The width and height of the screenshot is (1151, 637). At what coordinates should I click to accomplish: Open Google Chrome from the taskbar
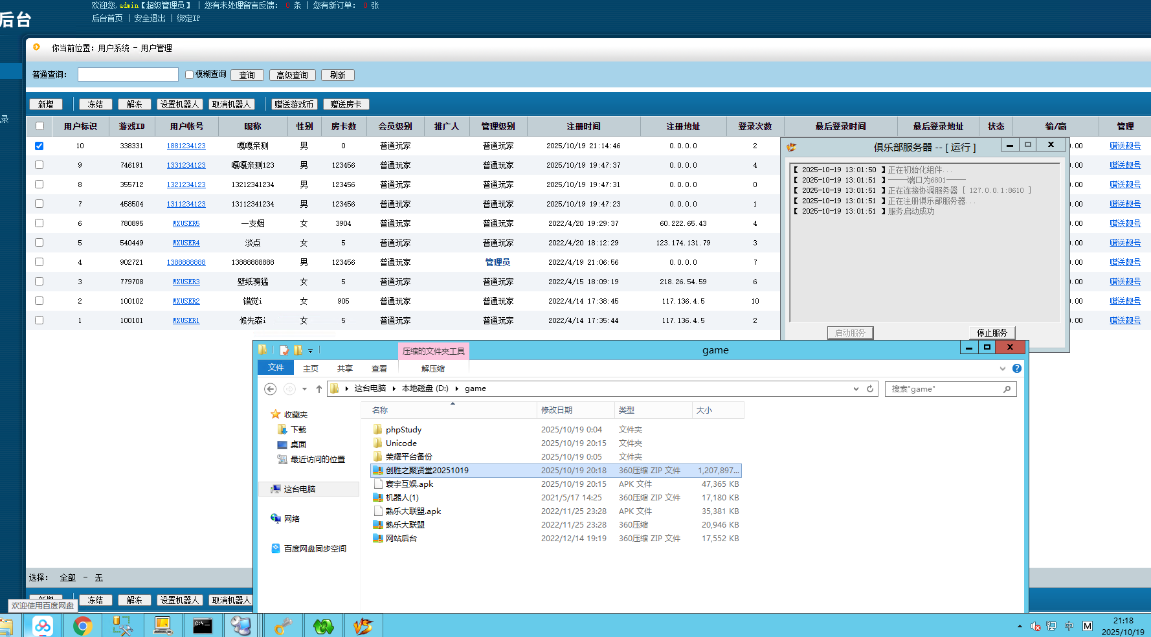pos(82,626)
